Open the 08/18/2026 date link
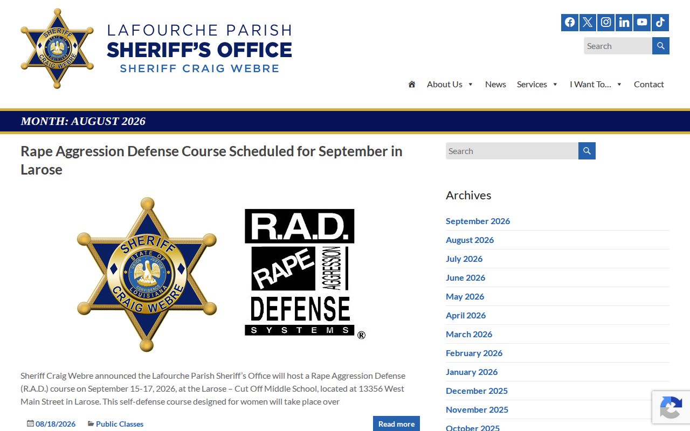The width and height of the screenshot is (690, 431). (56, 424)
